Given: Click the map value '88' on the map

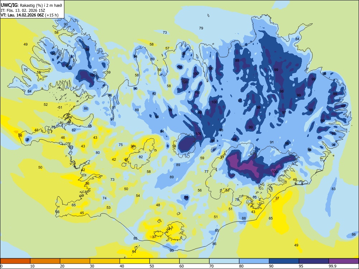Looking at the screenshot, I should 244,218.
